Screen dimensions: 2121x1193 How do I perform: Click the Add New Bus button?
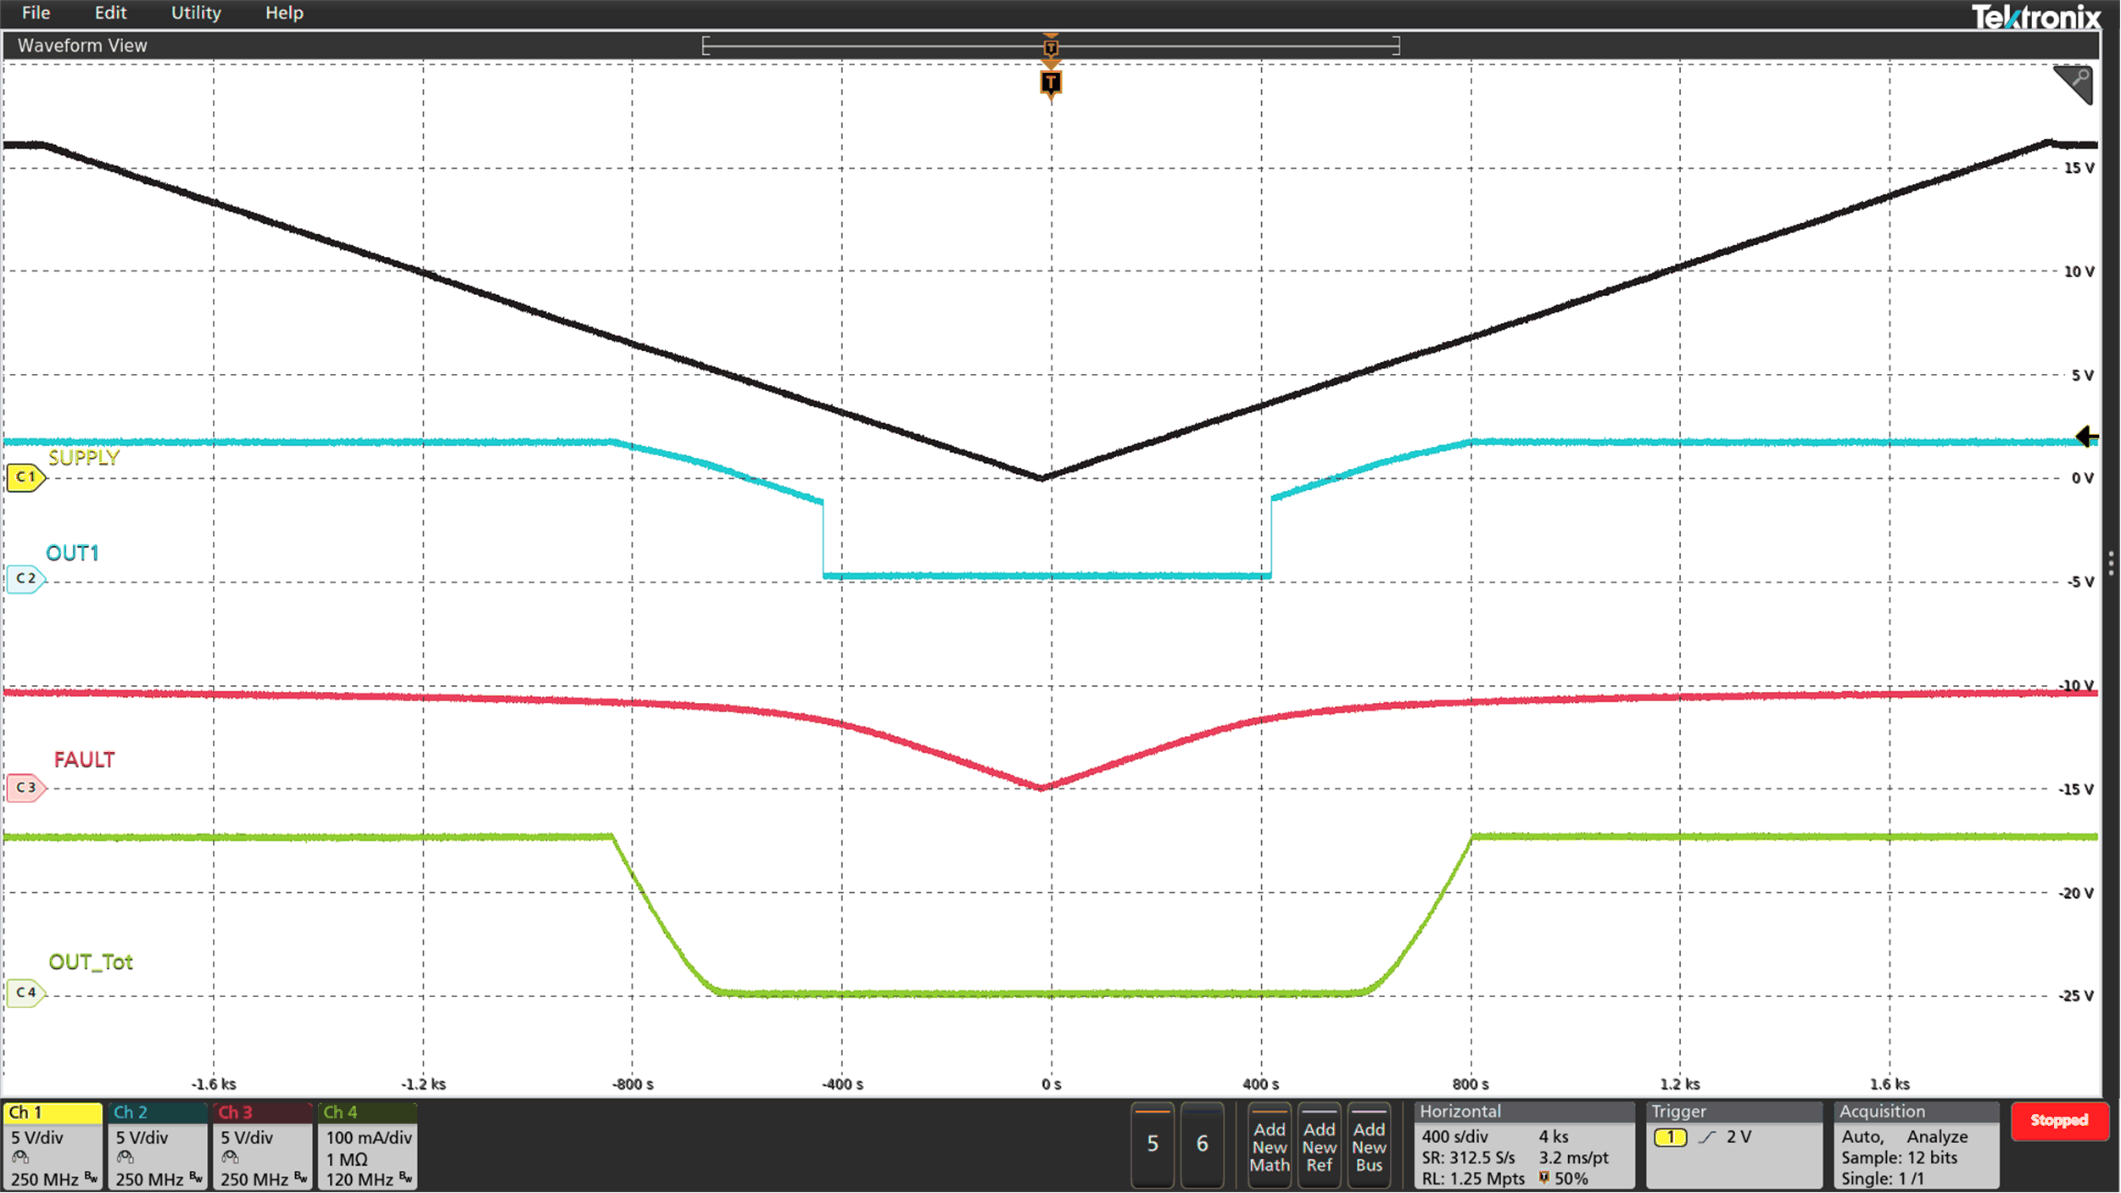coord(1369,1147)
